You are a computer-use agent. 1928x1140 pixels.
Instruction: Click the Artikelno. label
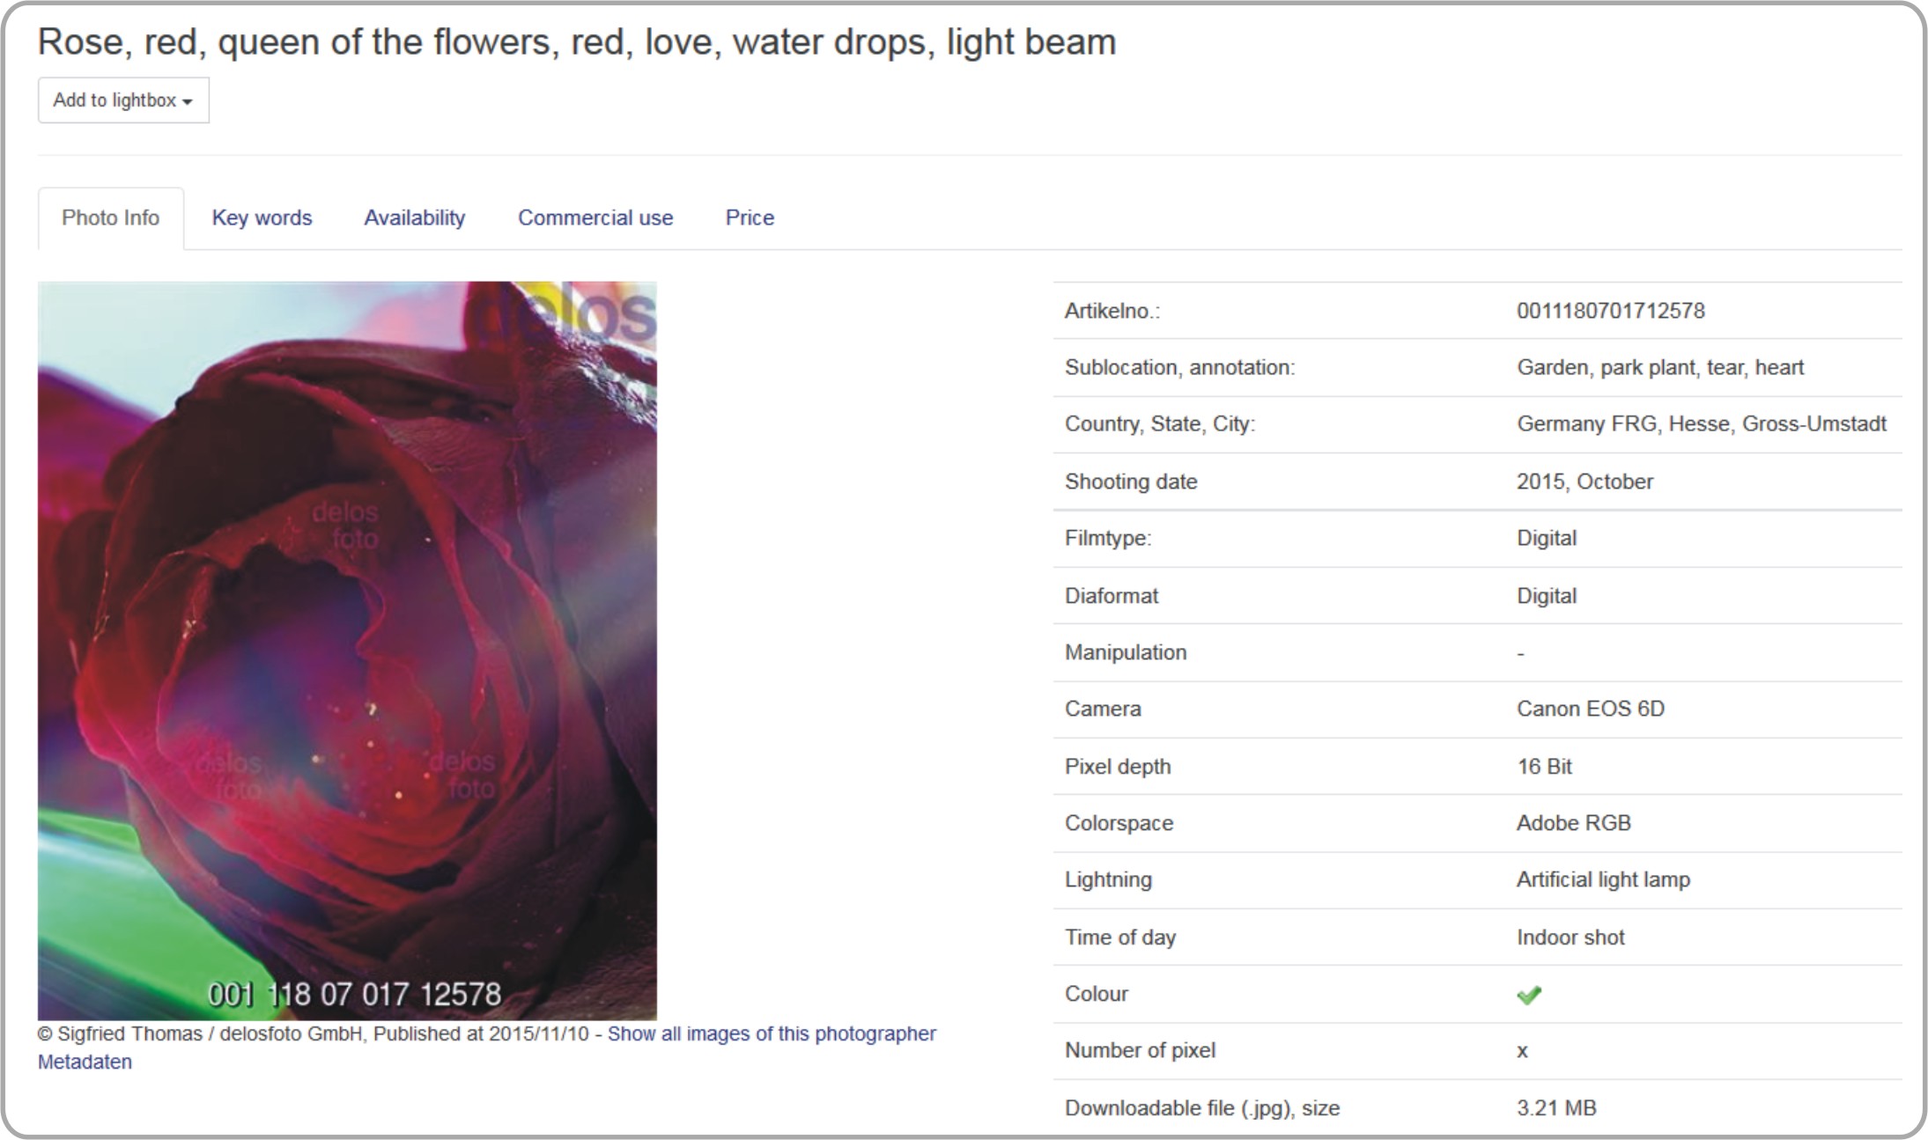pyautogui.click(x=1112, y=311)
